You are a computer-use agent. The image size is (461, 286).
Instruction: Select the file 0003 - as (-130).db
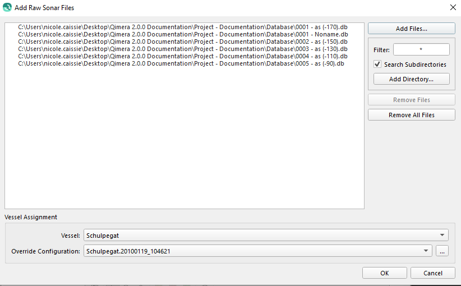coord(183,49)
